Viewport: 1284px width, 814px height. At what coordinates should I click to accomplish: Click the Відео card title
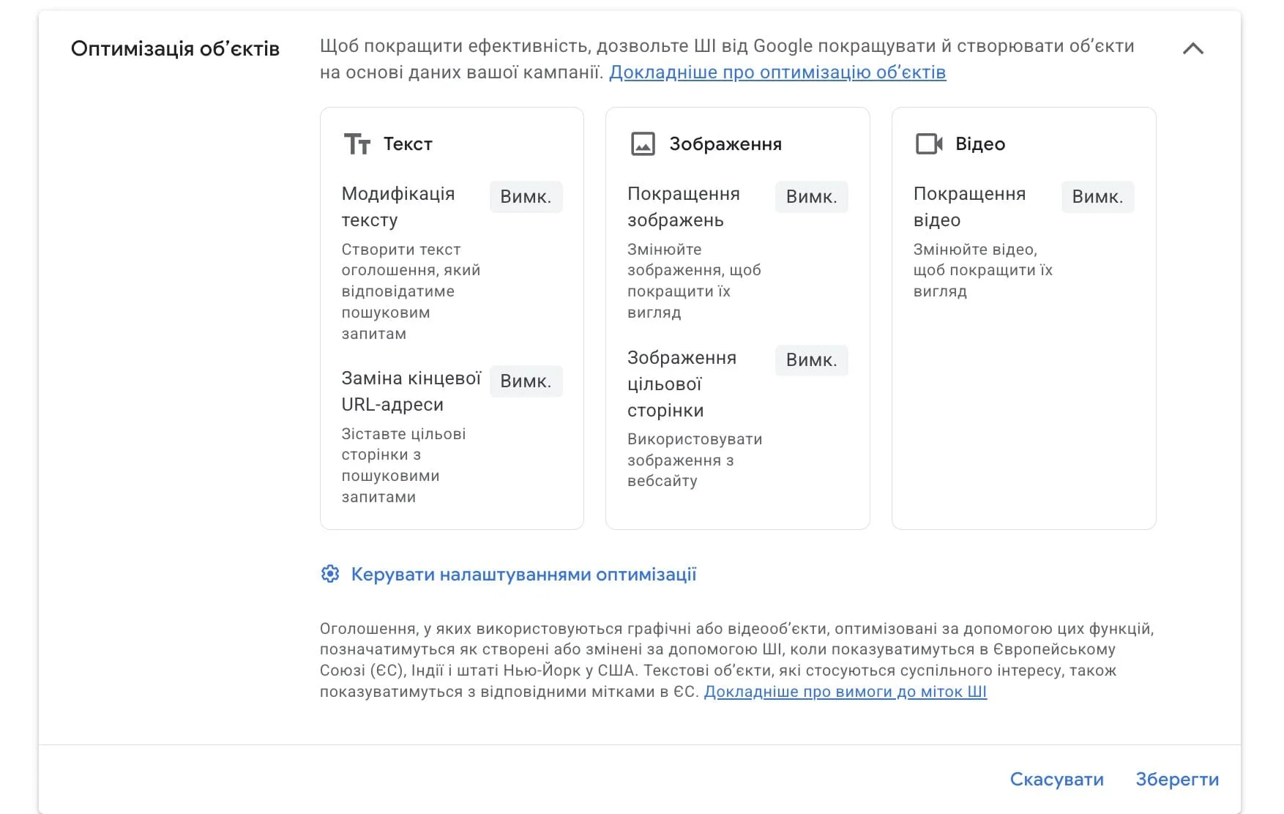click(x=980, y=144)
